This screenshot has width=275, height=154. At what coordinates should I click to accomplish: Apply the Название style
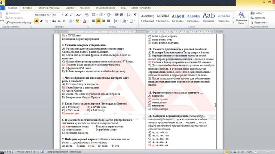click(x=208, y=18)
